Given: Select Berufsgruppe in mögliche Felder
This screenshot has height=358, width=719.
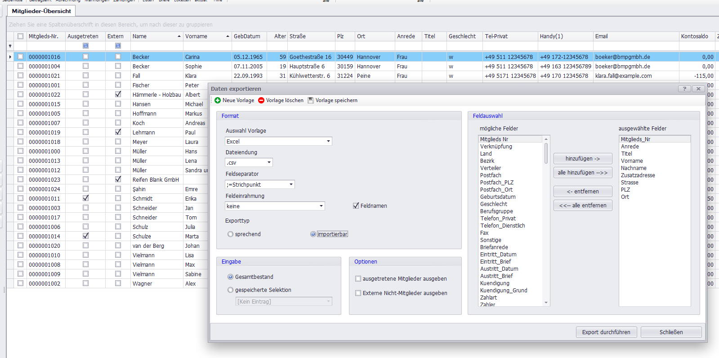Looking at the screenshot, I should point(496,211).
